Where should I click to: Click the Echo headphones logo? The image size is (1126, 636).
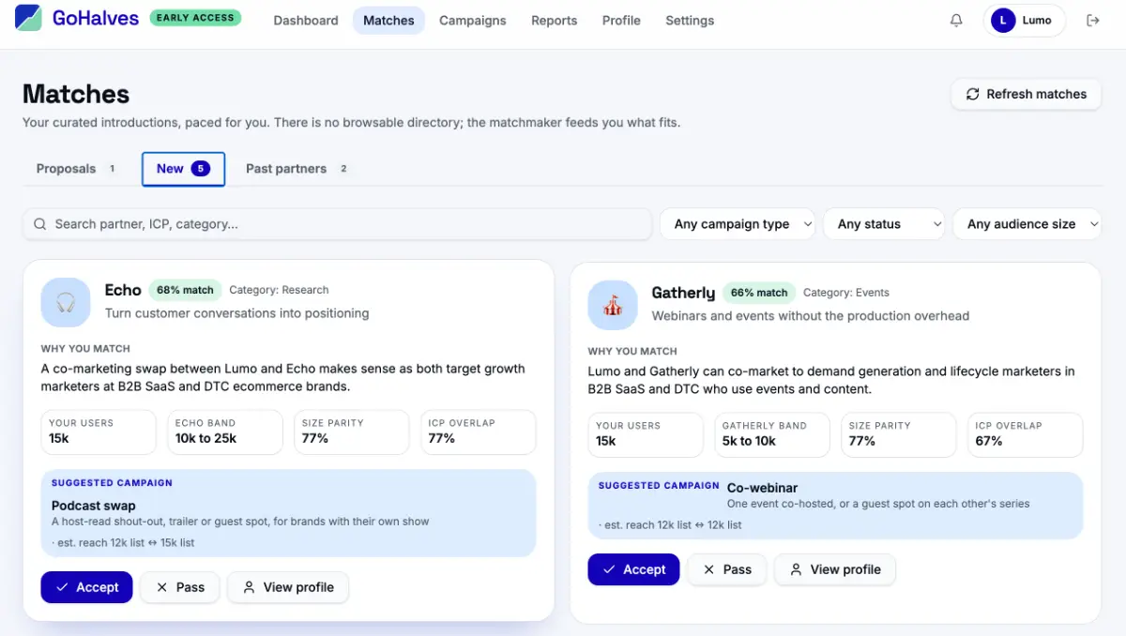pyautogui.click(x=66, y=302)
